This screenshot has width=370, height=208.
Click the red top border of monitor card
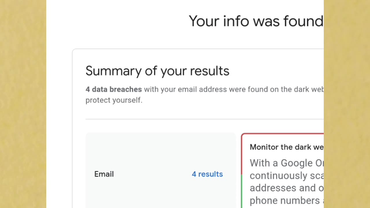[x=283, y=134]
